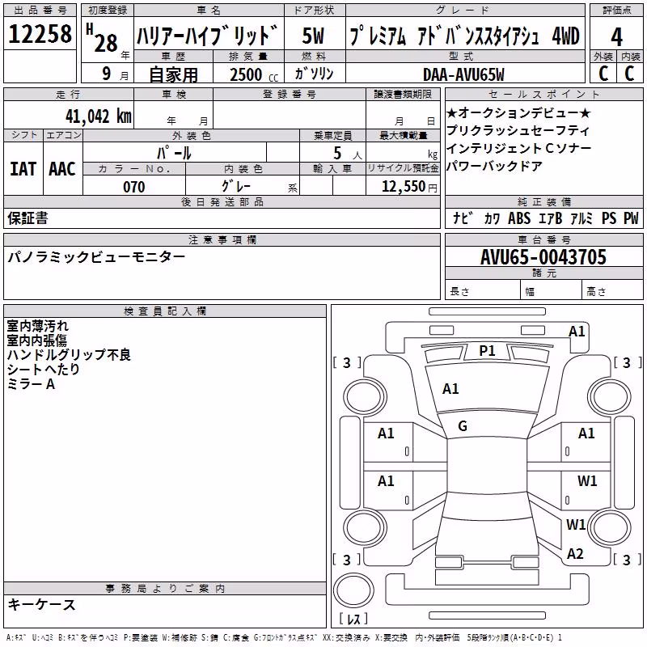Click A1 mark on hood
647x647 pixels.
[450, 389]
